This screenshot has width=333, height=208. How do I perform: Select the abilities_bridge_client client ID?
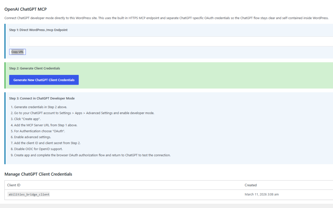pos(29,194)
